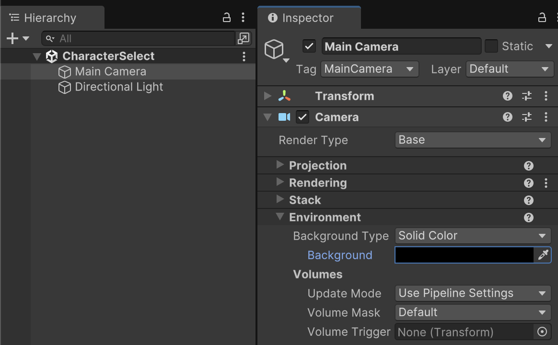This screenshot has width=558, height=345.
Task: Select the Hierarchy tab
Action: [50, 18]
